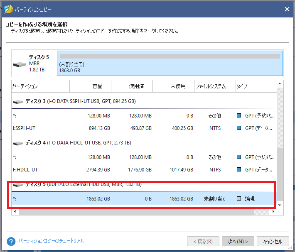Image resolution: width=295 pixels, height=252 pixels.
Task: Click the 400.25 GB unused value
Action: click(182, 128)
